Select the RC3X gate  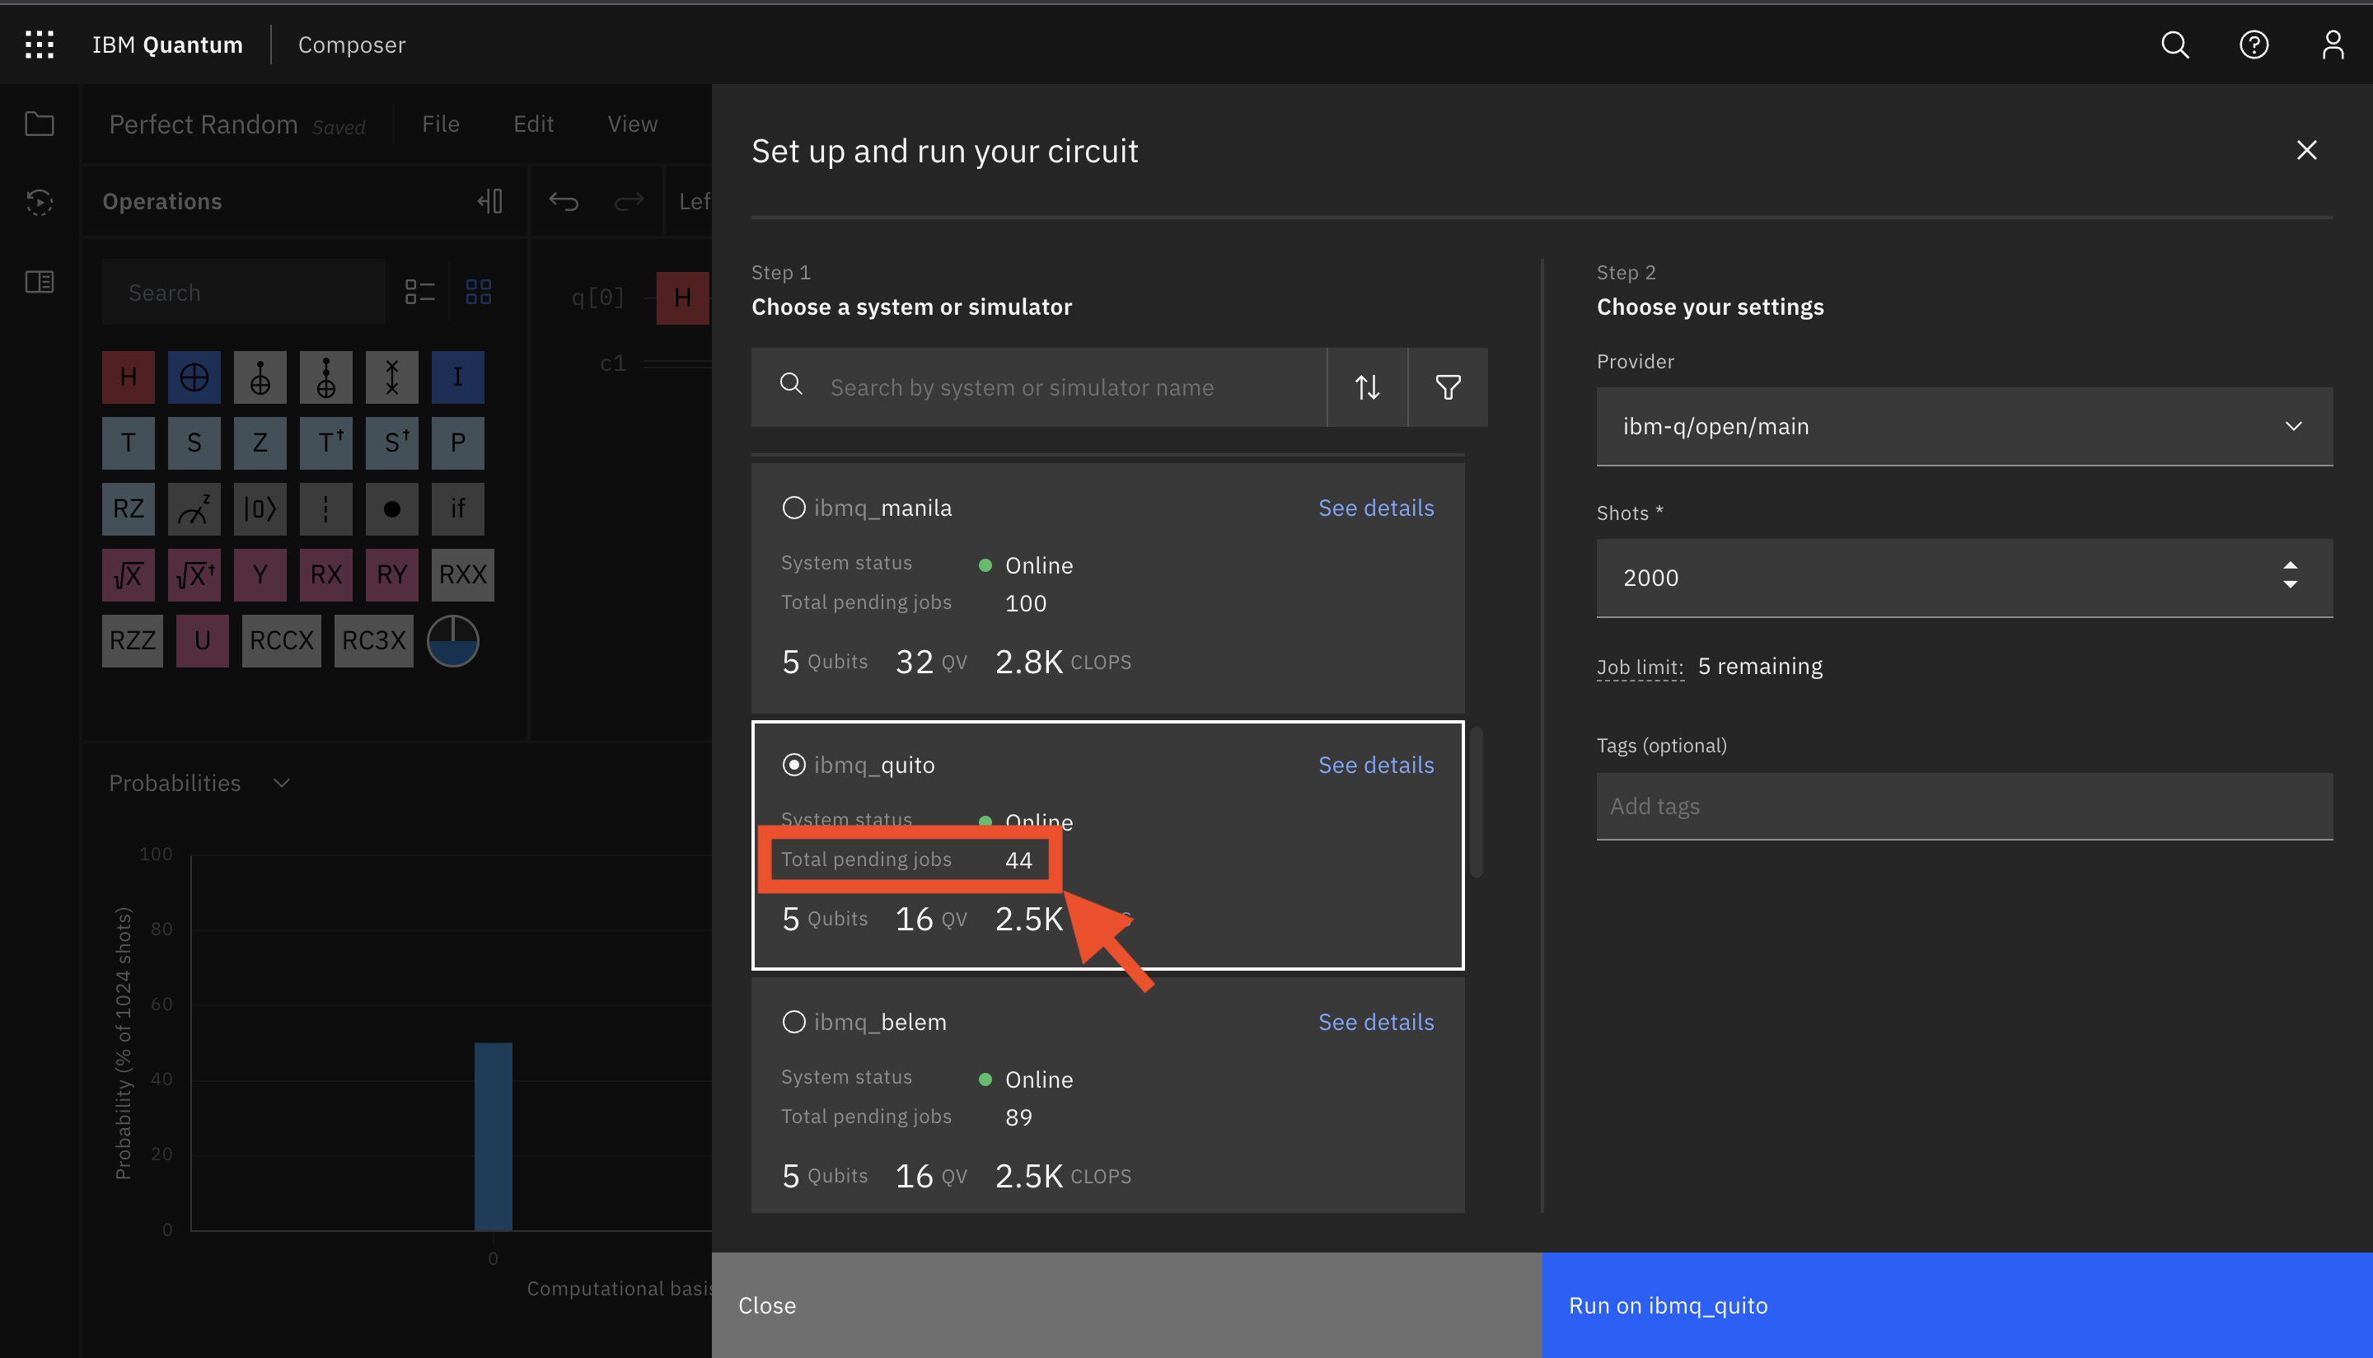pyautogui.click(x=373, y=641)
